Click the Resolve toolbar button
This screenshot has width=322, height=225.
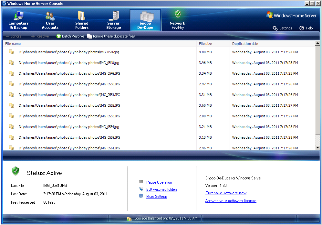40,36
